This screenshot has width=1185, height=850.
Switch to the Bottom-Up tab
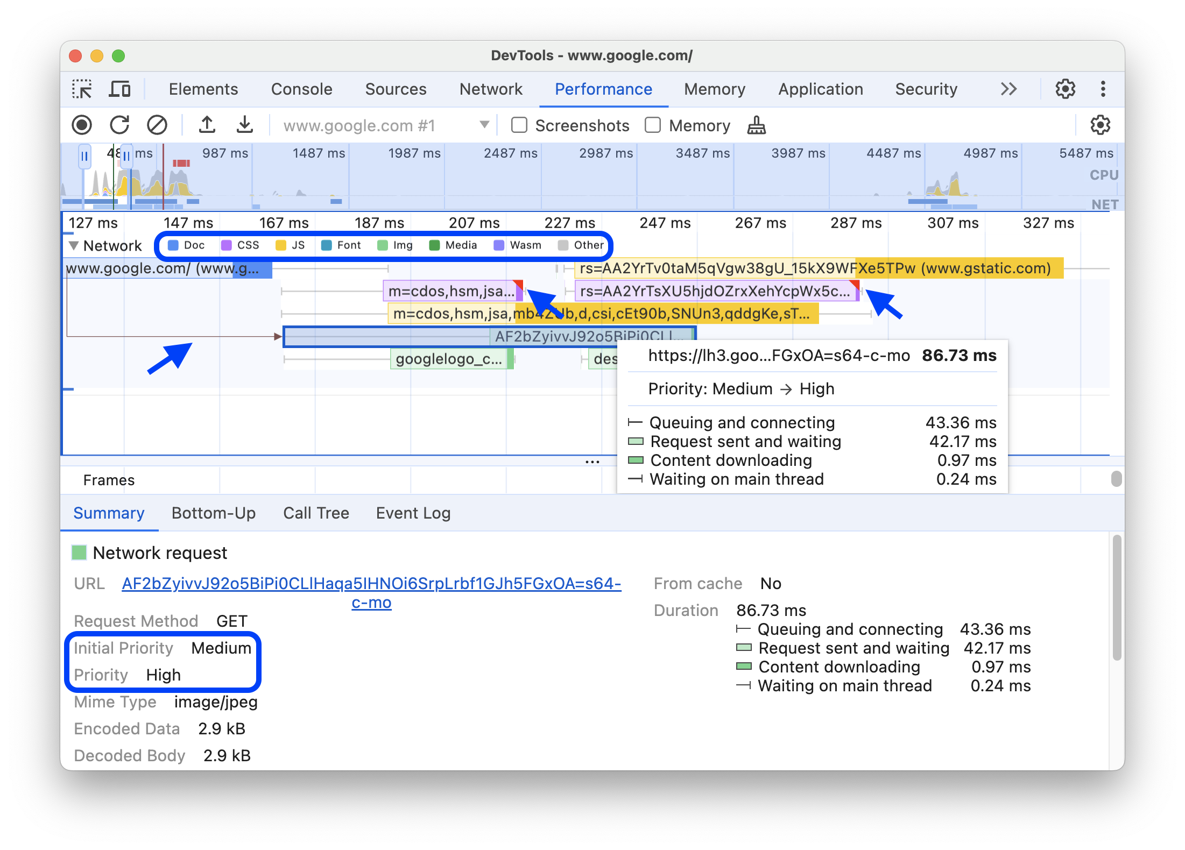click(213, 512)
